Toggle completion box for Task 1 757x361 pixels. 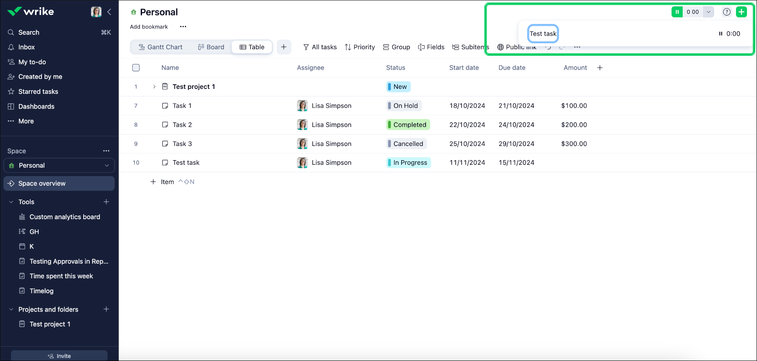click(165, 106)
